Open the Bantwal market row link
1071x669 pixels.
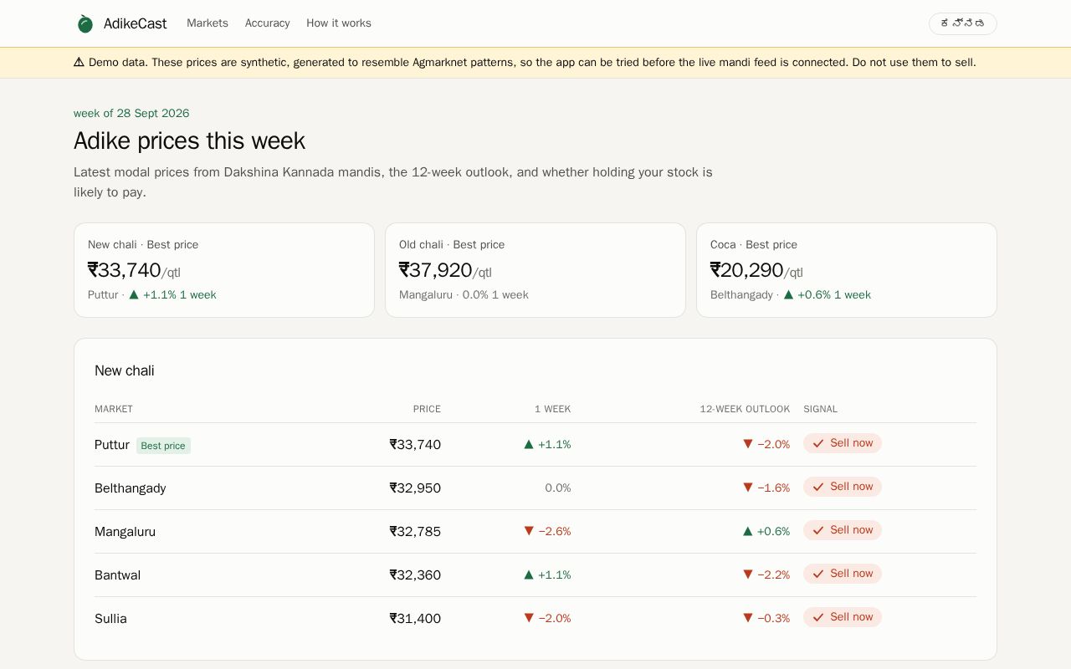click(117, 575)
